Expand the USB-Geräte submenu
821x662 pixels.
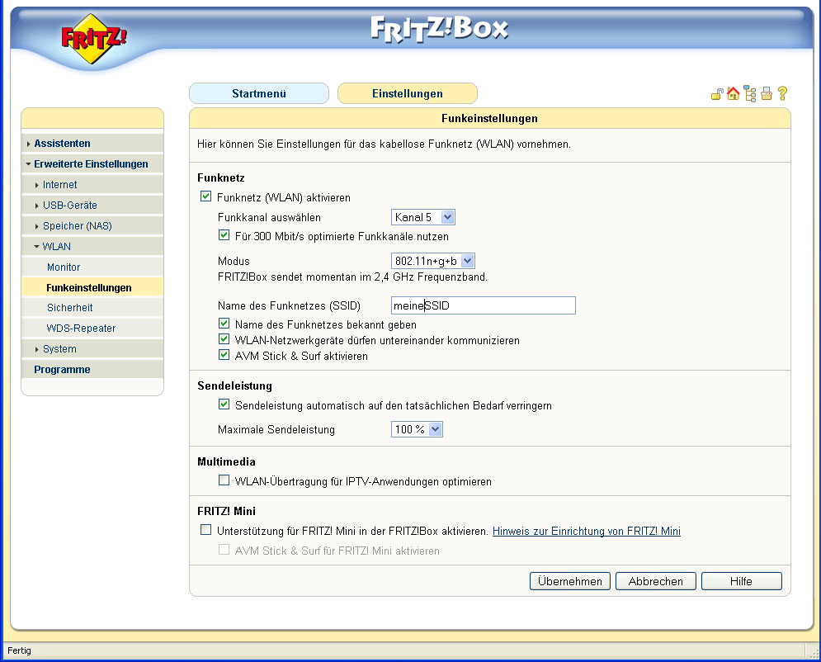point(92,206)
